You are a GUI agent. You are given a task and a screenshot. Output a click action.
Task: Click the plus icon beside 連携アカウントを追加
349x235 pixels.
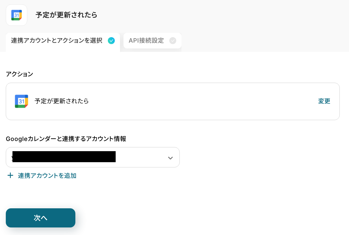click(10, 176)
